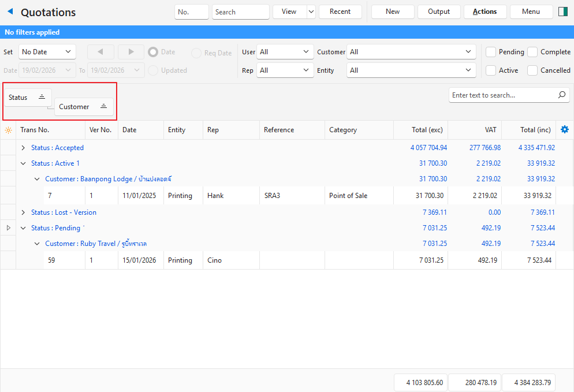574x392 pixels.
Task: Toggle the side panel layout icon
Action: [563, 12]
